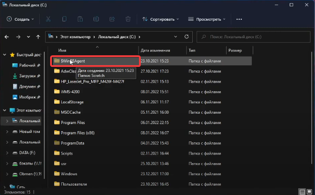315x195 pixels.
Task: Switch to details view icon in status bar
Action: pos(302,191)
